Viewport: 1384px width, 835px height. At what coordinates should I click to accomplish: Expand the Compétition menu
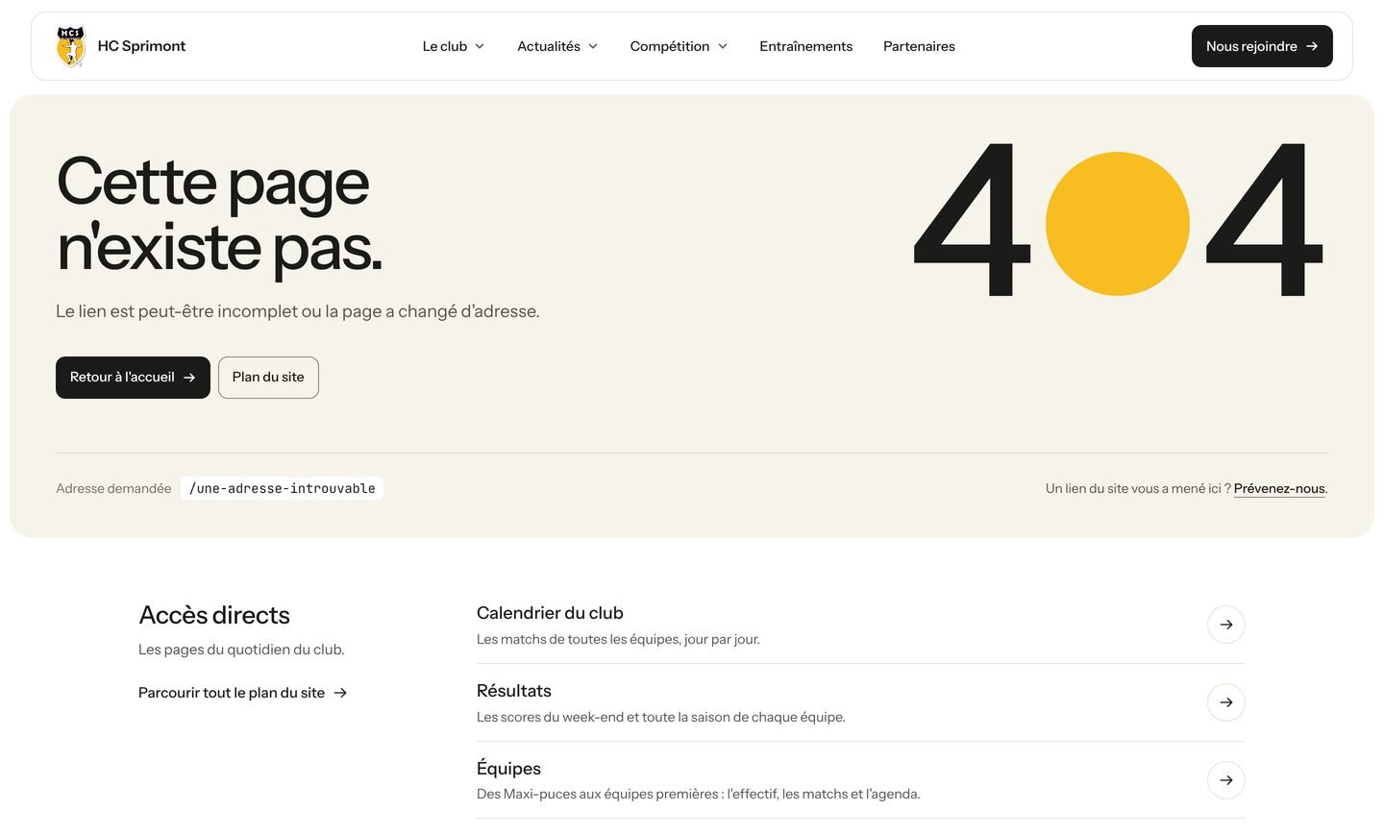pyautogui.click(x=679, y=46)
